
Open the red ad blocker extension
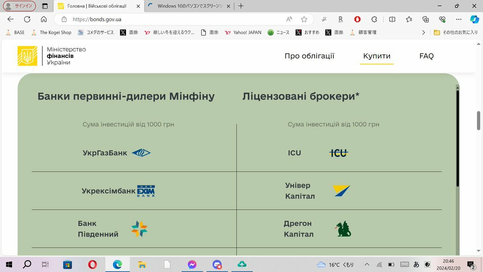pyautogui.click(x=357, y=19)
